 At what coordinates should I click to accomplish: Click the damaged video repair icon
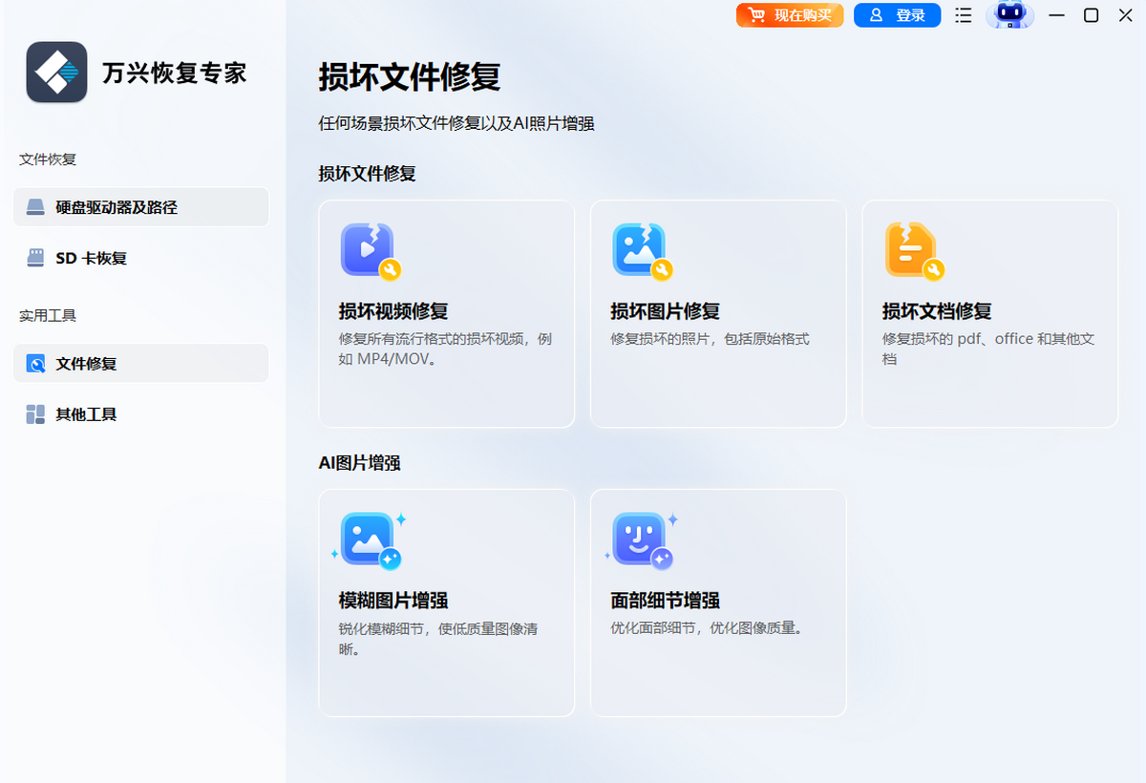369,250
